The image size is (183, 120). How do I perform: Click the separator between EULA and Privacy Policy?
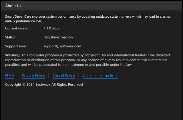click(x=18, y=76)
